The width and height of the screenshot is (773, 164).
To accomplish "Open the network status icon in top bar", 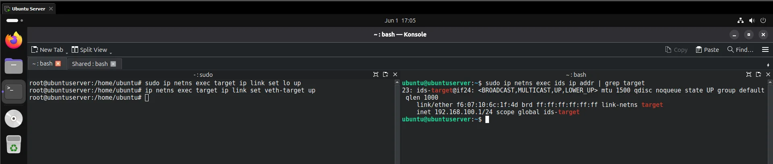I will point(740,20).
